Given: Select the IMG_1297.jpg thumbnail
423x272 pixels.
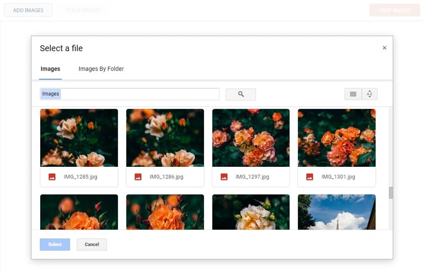Looking at the screenshot, I should 251,138.
